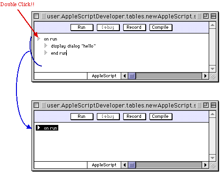Click horizontal scroll thumb in upper window

click(132, 76)
